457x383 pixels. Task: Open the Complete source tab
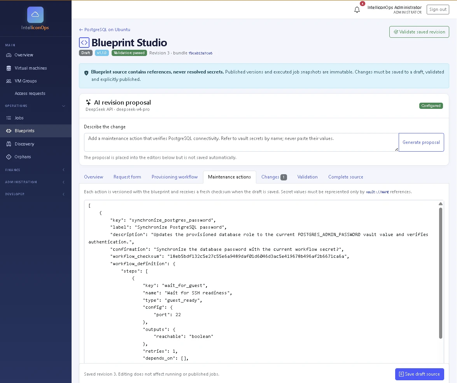click(x=346, y=177)
